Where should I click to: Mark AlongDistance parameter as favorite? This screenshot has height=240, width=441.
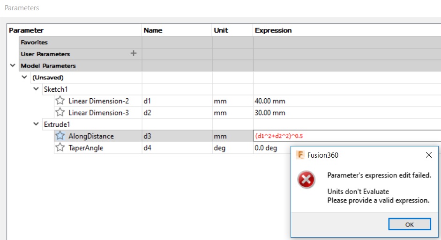(x=60, y=136)
